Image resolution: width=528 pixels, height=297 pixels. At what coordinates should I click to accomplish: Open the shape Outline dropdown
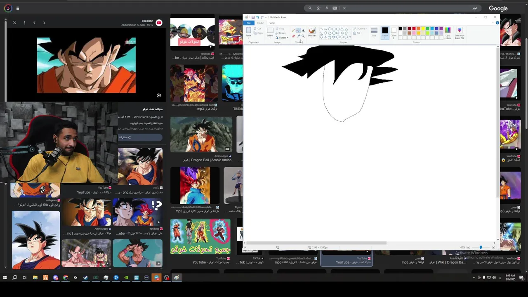360,28
